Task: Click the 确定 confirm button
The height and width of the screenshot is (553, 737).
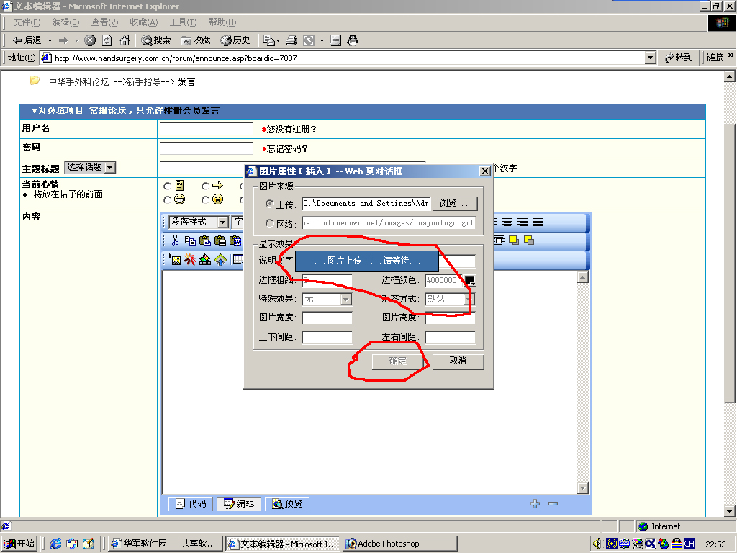Action: coord(397,361)
